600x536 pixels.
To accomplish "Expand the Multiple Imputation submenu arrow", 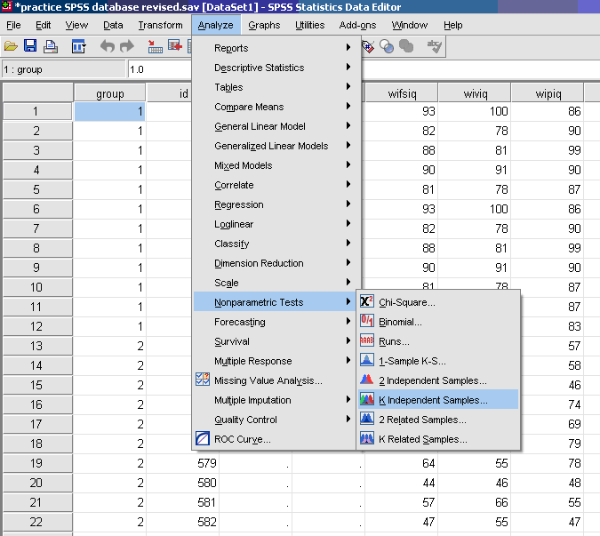I will click(348, 399).
